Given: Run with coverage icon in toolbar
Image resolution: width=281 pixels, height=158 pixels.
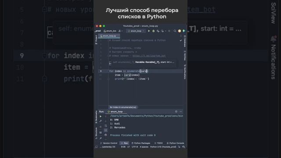Looking at the screenshot, I should pos(158,31).
